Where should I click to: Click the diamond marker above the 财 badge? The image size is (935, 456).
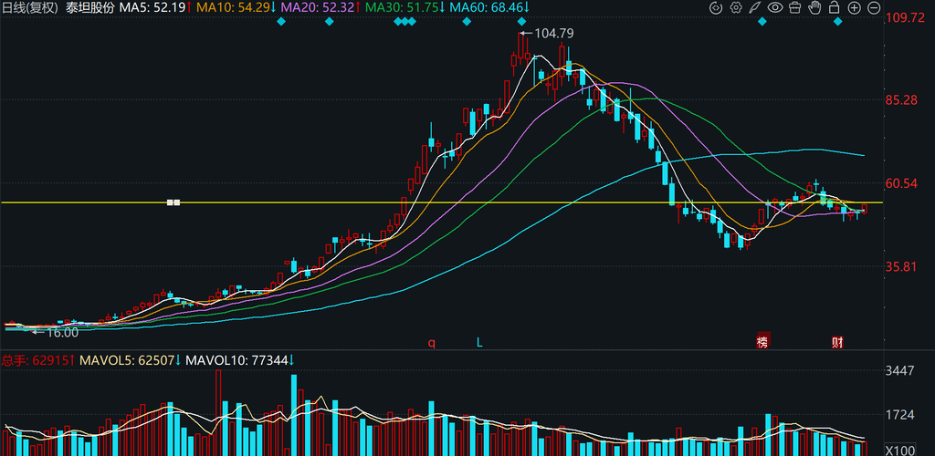(x=838, y=22)
